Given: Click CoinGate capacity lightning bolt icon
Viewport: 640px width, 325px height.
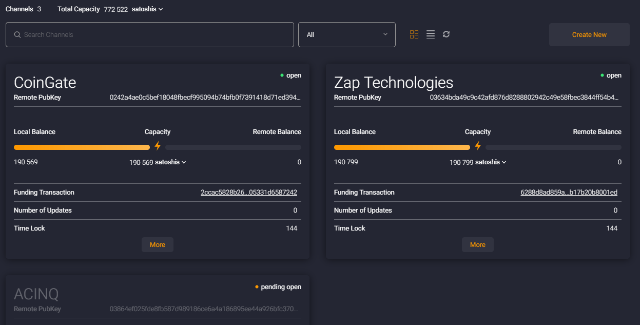Looking at the screenshot, I should (158, 146).
